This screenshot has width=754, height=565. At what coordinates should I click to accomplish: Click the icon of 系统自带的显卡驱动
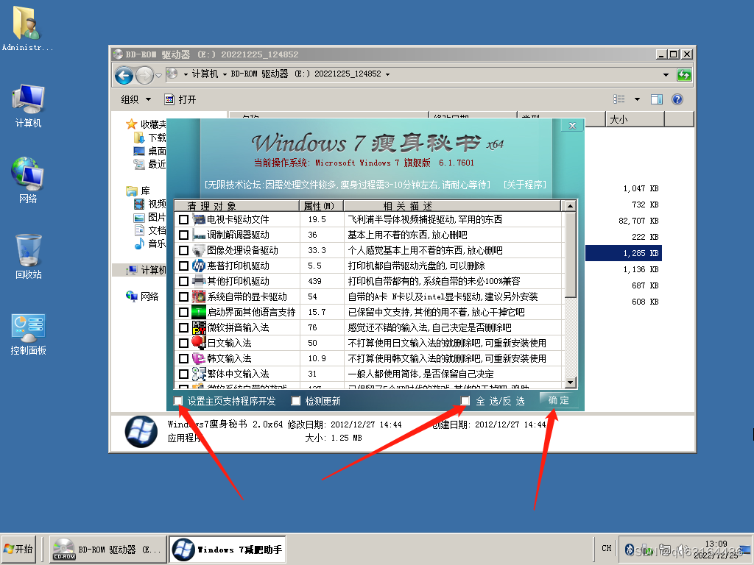[x=199, y=296]
